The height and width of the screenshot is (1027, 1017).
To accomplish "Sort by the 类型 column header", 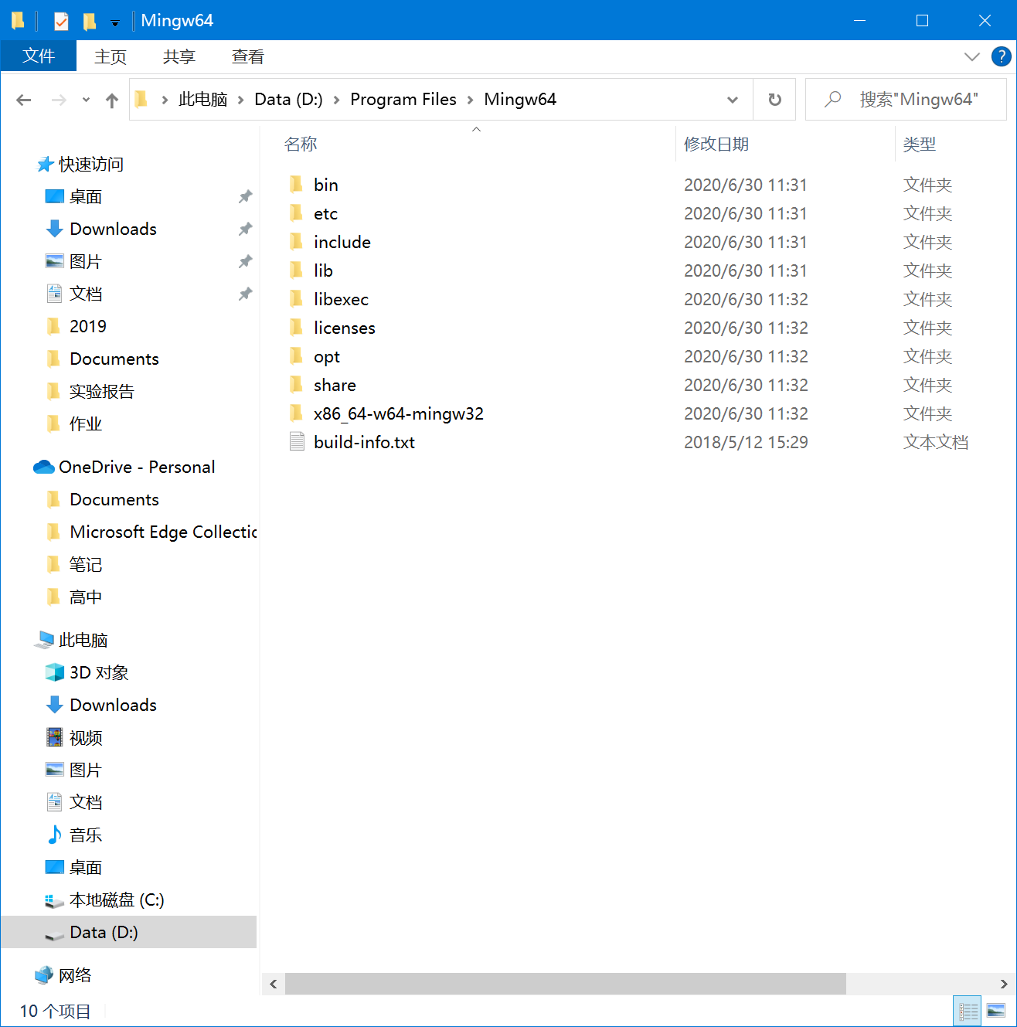I will pos(920,145).
